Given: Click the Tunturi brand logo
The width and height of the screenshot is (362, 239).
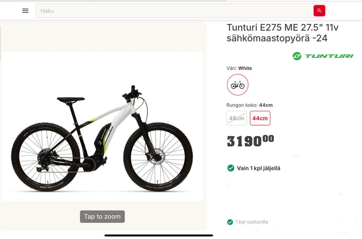Looking at the screenshot, I should point(323,56).
